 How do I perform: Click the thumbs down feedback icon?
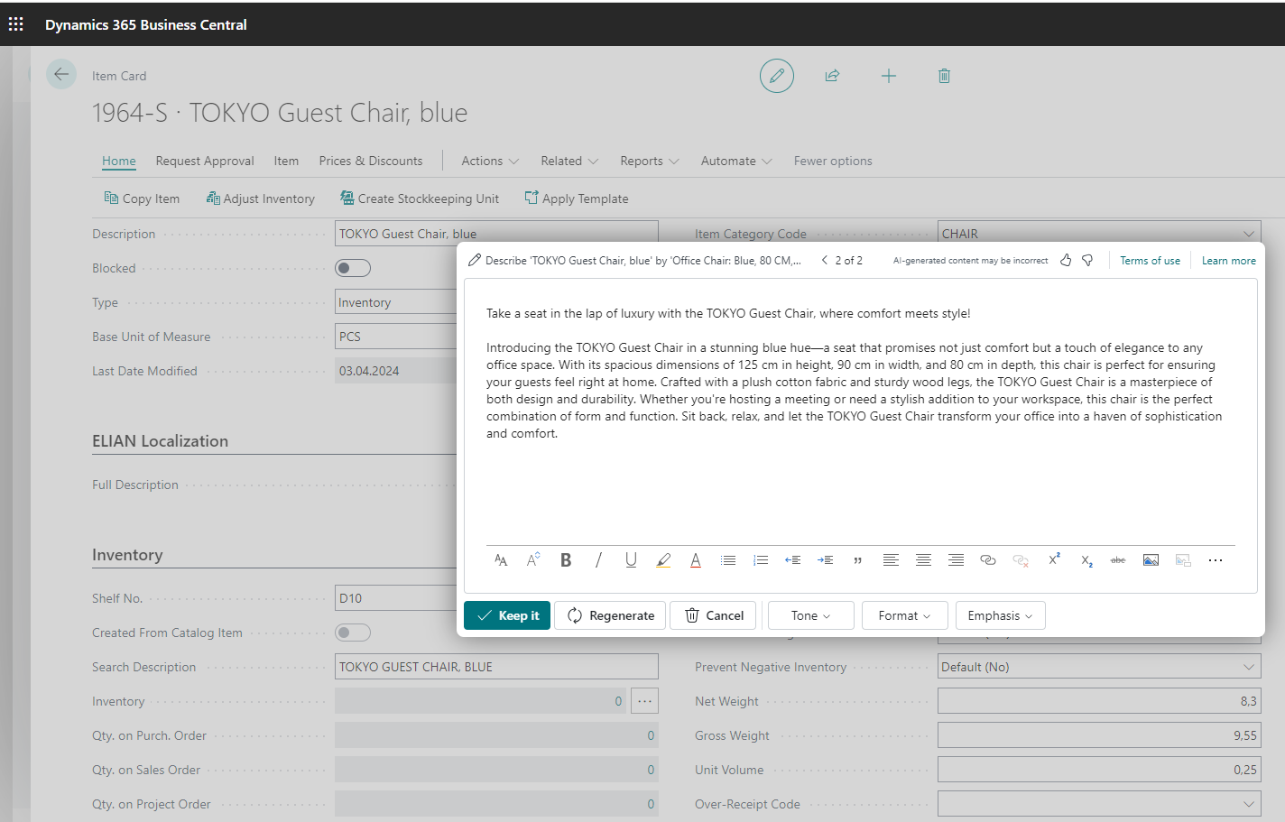pos(1087,260)
